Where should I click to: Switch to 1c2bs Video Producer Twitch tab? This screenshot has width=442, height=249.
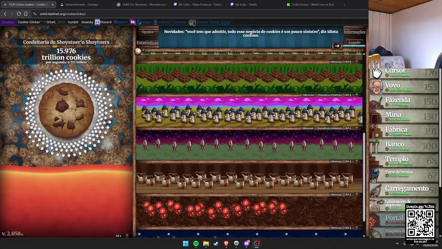pos(198,4)
